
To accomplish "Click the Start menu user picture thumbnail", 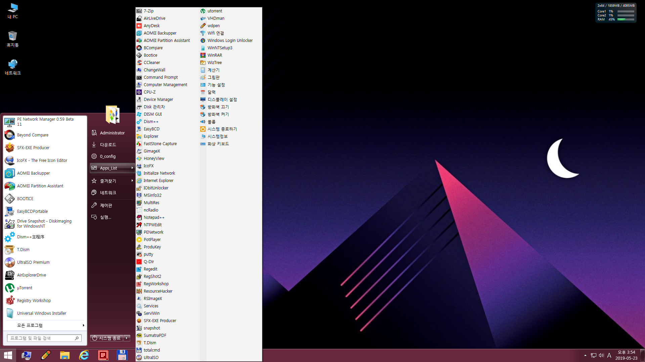I will click(113, 115).
